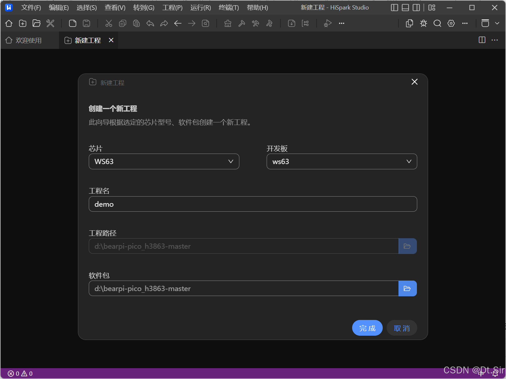Click the download/burn icon in toolbar
The width and height of the screenshot is (506, 379).
pyautogui.click(x=292, y=23)
